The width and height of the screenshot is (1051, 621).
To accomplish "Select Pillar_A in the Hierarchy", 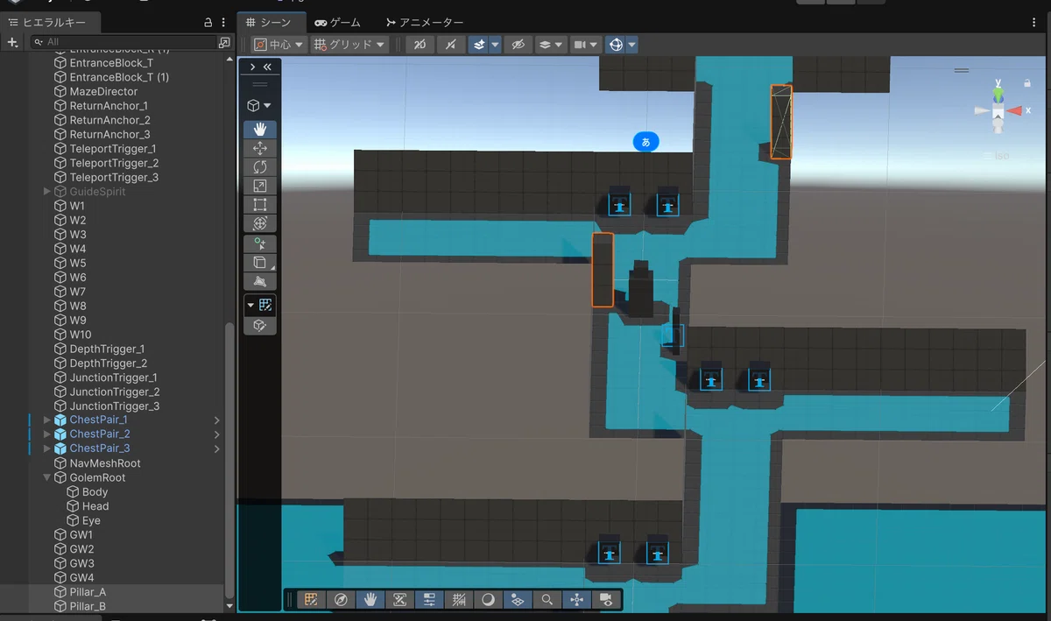I will (x=88, y=592).
